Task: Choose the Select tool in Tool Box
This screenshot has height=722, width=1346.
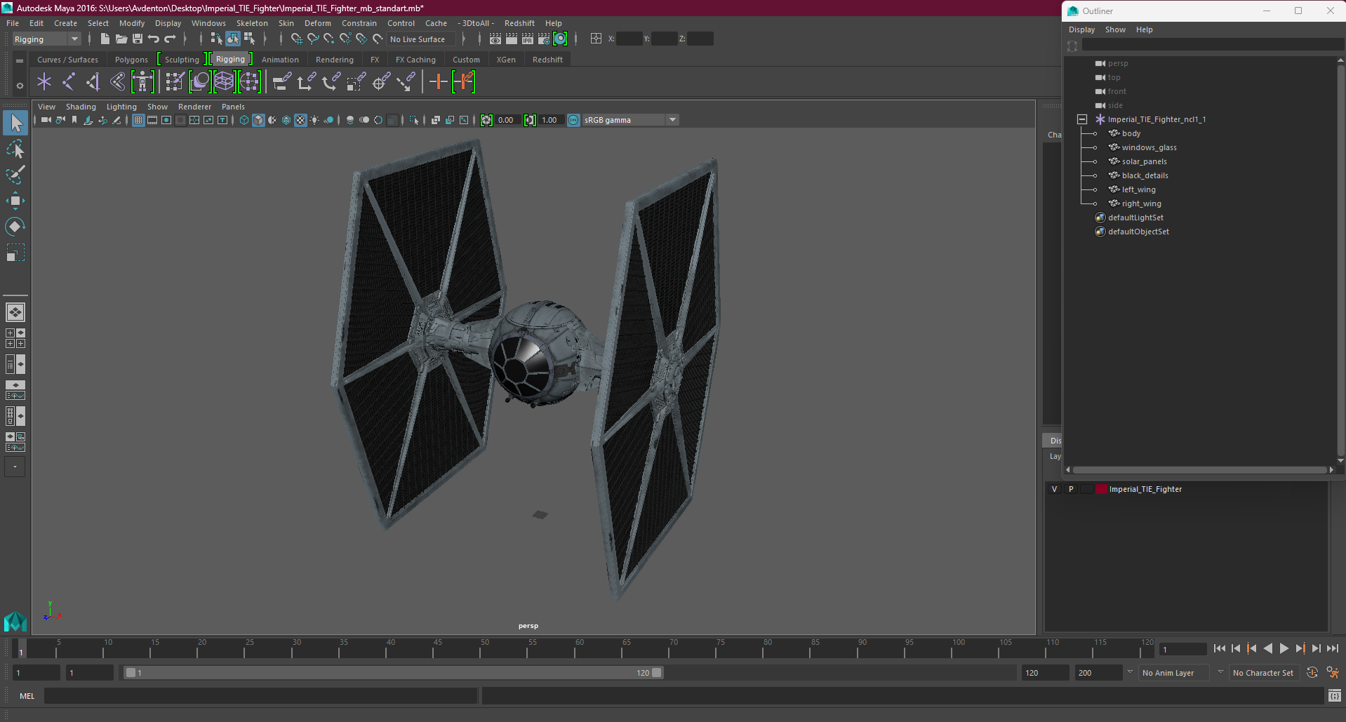Action: tap(15, 123)
